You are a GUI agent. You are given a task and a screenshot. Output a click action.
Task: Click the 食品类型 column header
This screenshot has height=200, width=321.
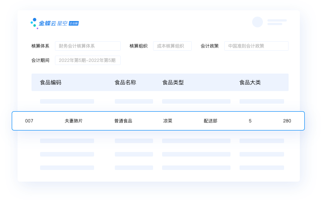pyautogui.click(x=173, y=83)
